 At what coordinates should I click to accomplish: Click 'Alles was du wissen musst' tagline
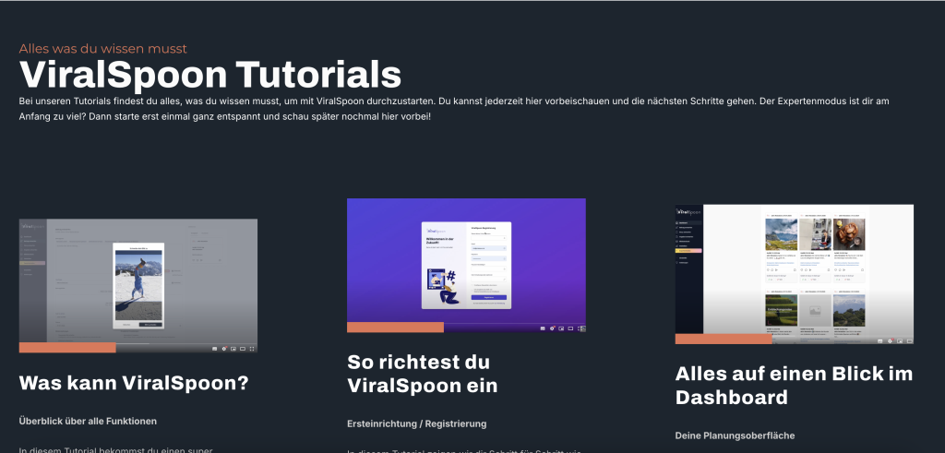tap(103, 49)
